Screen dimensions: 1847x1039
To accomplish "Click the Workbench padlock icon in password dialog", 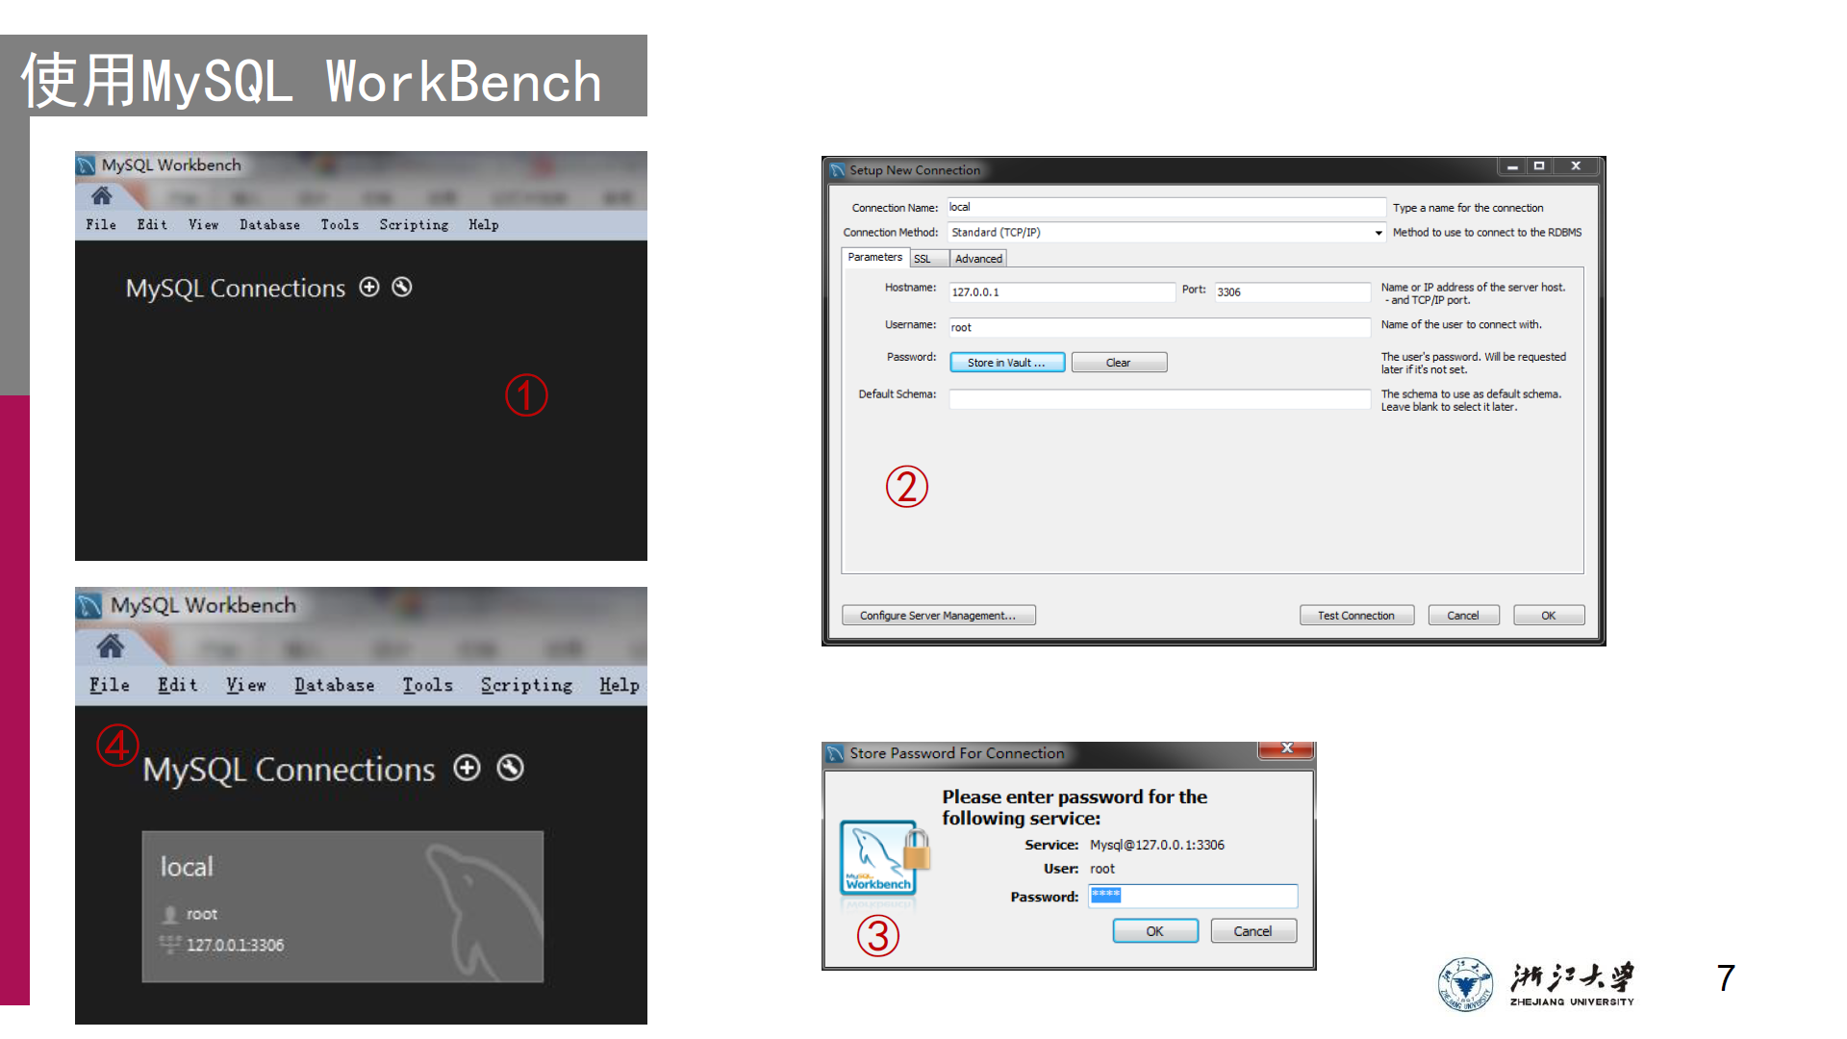I will coord(883,856).
